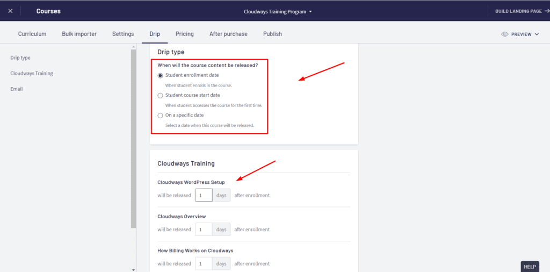
Task: Jump to Email section in sidebar
Action: [17, 89]
